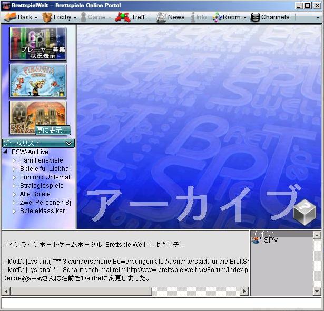Viewport: 324px width, 311px height.
Task: Expand Spiele für Liebhaber node
Action: 14,169
